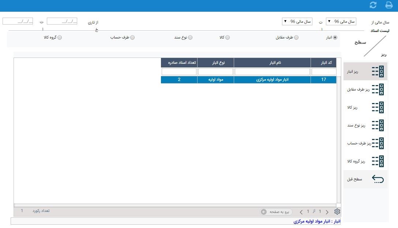
Task: Select the انبار مواد اولیه مرکزی row
Action: [272, 80]
